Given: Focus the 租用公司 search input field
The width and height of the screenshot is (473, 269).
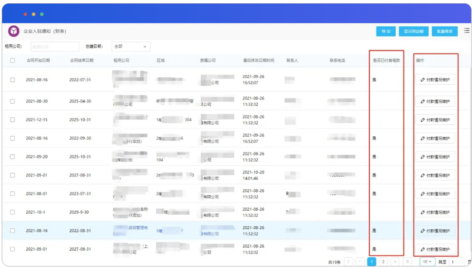Looking at the screenshot, I should point(55,47).
